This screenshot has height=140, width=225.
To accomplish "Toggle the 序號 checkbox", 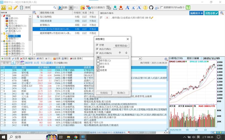I will point(97,45).
